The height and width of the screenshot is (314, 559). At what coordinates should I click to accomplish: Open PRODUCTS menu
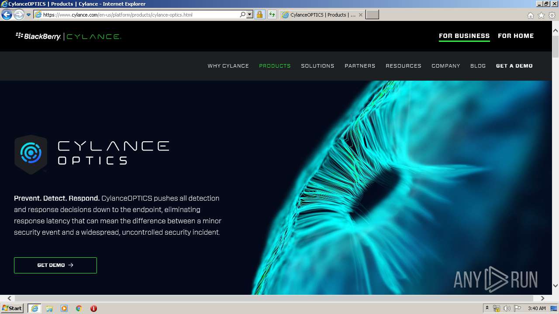click(275, 66)
